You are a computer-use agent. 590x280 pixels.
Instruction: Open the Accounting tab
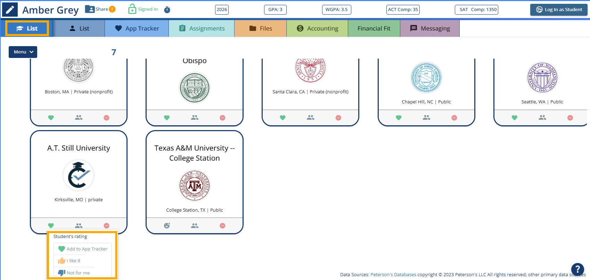pos(317,28)
